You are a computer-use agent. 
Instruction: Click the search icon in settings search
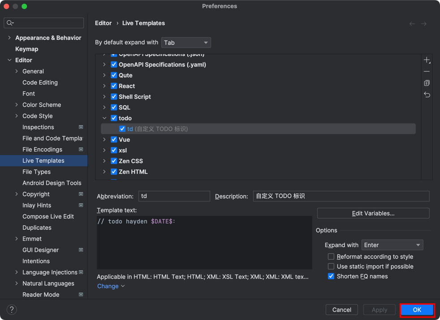(x=10, y=23)
